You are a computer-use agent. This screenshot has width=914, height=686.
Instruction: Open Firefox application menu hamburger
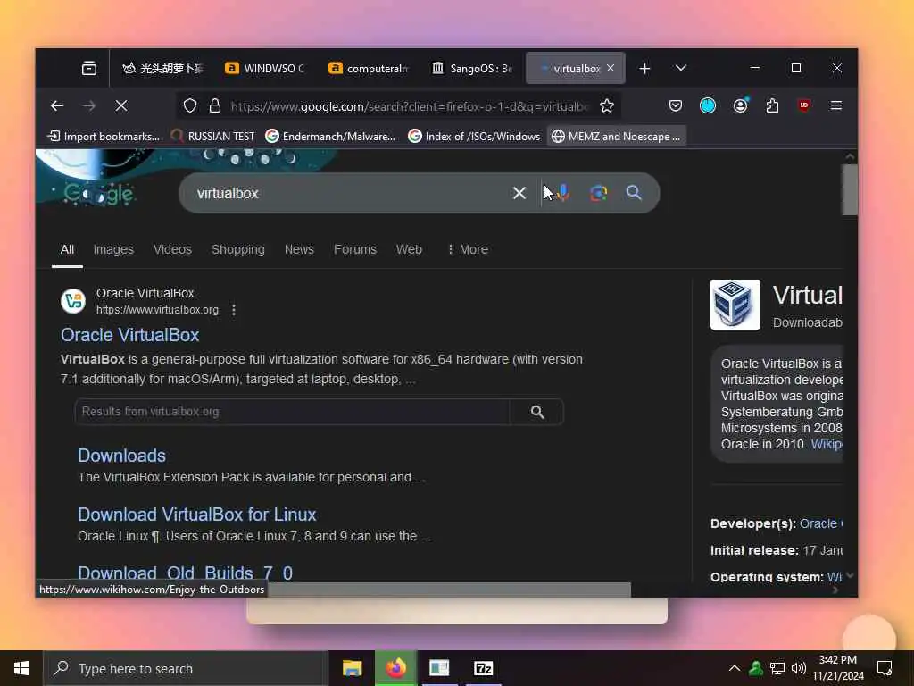836,105
